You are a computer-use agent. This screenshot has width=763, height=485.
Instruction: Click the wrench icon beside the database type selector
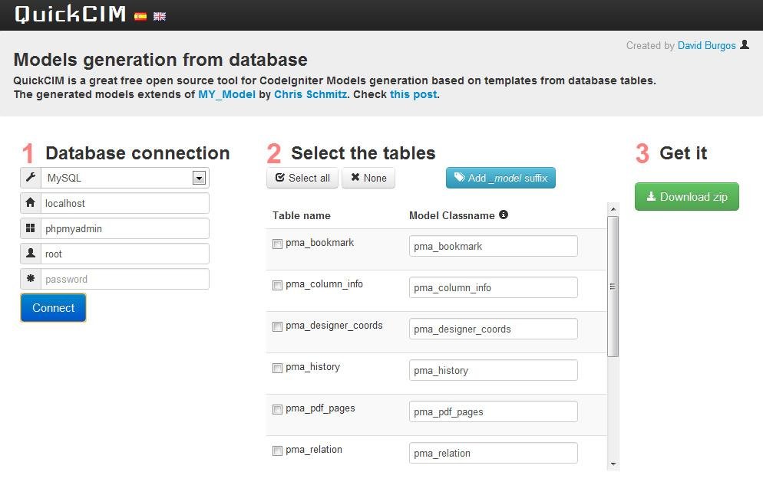pos(28,177)
